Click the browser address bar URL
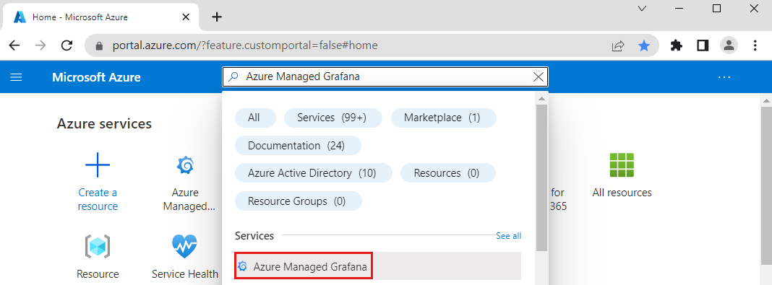772x285 pixels. pos(245,45)
